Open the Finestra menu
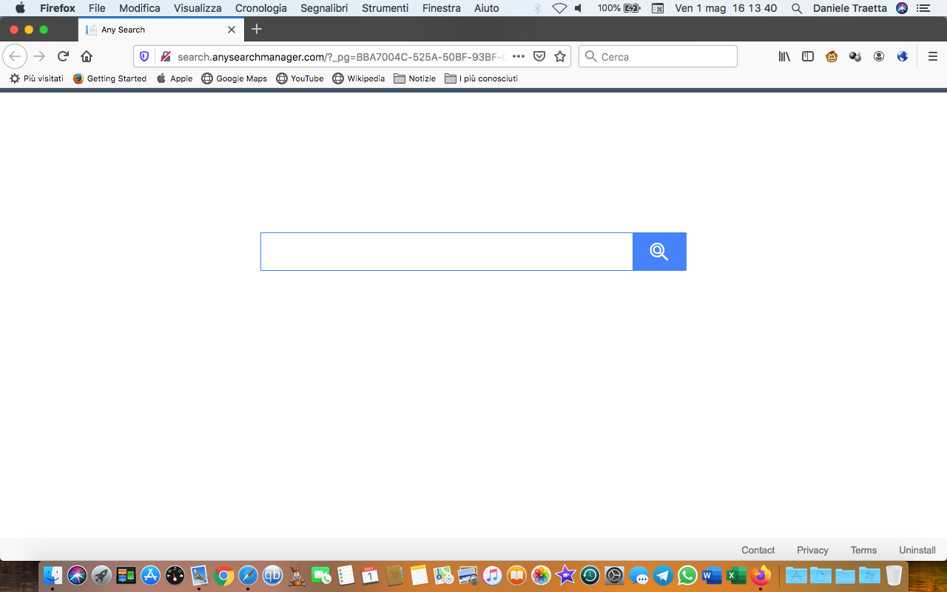Screen dimensions: 947x592 click(442, 8)
